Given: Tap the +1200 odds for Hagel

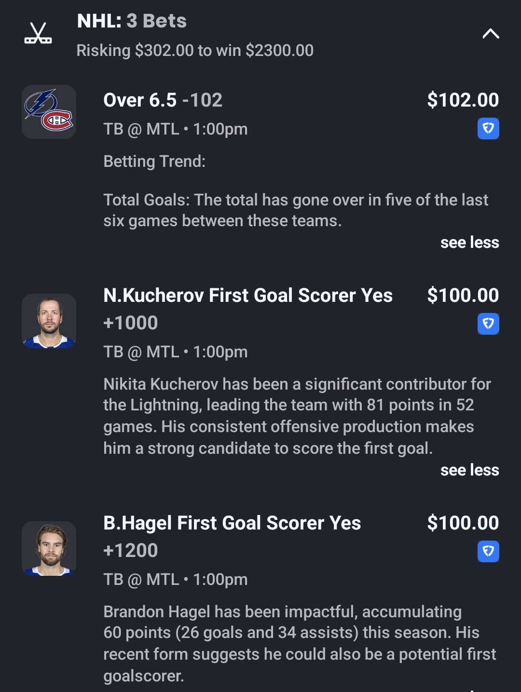Looking at the screenshot, I should [x=131, y=551].
